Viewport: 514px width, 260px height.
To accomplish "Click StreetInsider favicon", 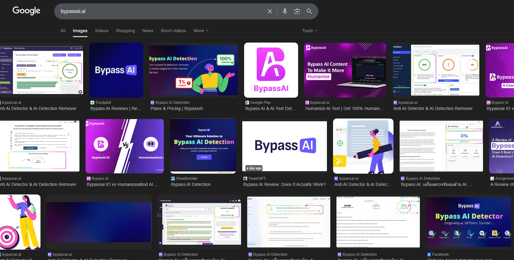I will (x=173, y=179).
